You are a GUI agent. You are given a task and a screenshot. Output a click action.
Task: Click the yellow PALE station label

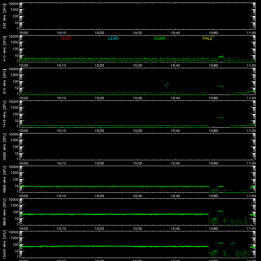pos(207,38)
